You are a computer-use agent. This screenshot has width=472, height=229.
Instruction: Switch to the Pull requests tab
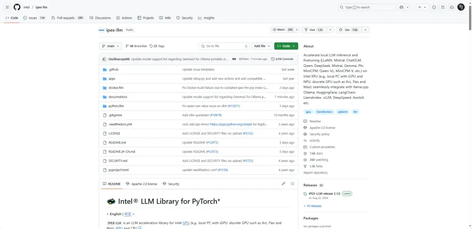pos(67,18)
